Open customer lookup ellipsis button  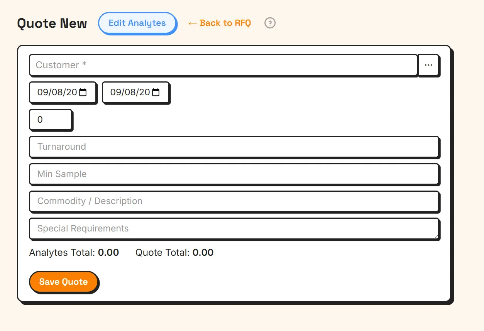coord(428,65)
